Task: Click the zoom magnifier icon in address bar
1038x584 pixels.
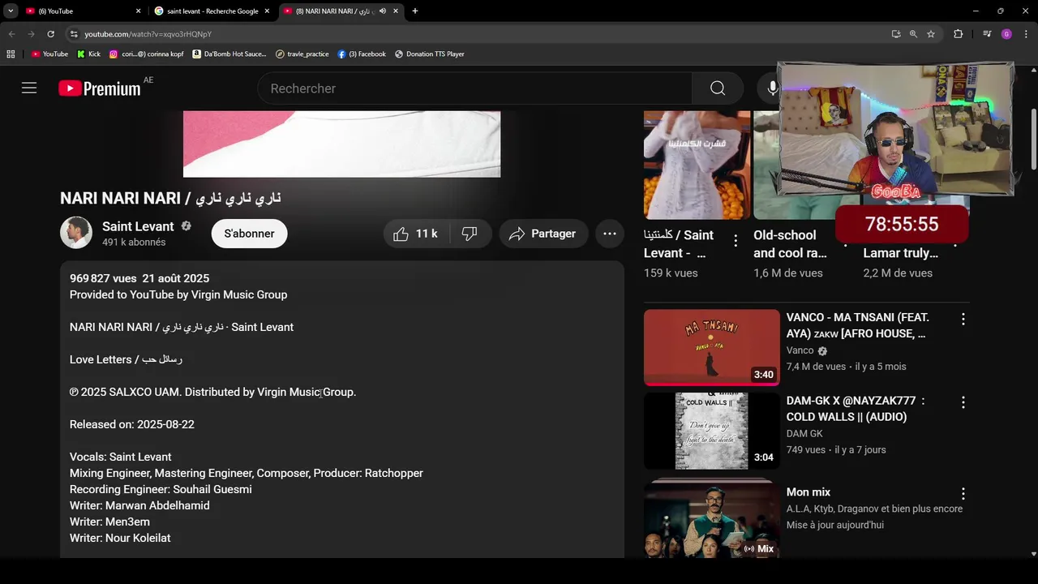Action: tap(913, 34)
